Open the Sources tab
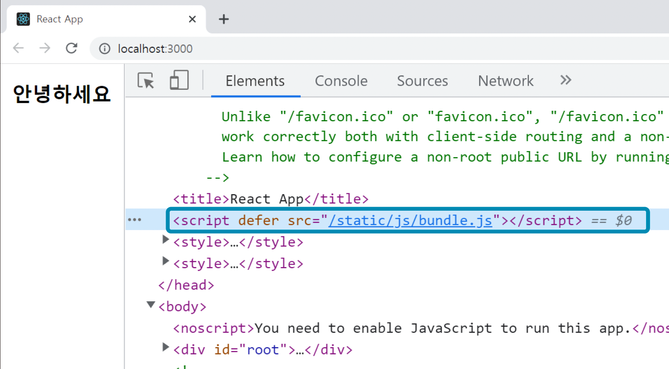Image resolution: width=669 pixels, height=369 pixels. pyautogui.click(x=422, y=81)
